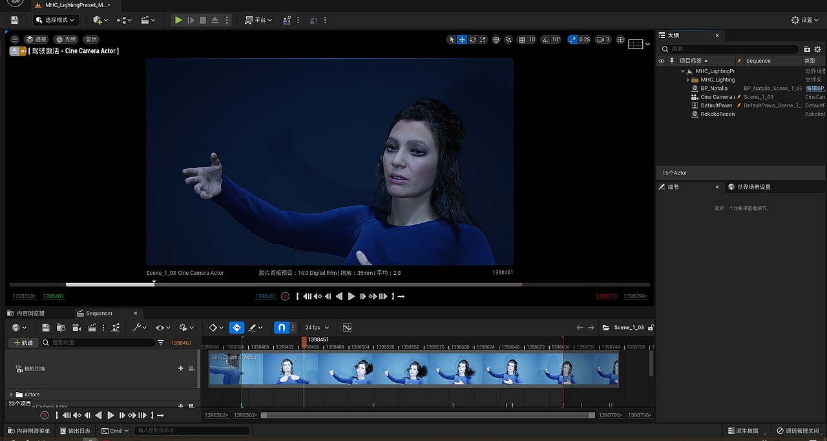
Task: Toggle surface snapping icon in viewport
Action: [x=509, y=39]
